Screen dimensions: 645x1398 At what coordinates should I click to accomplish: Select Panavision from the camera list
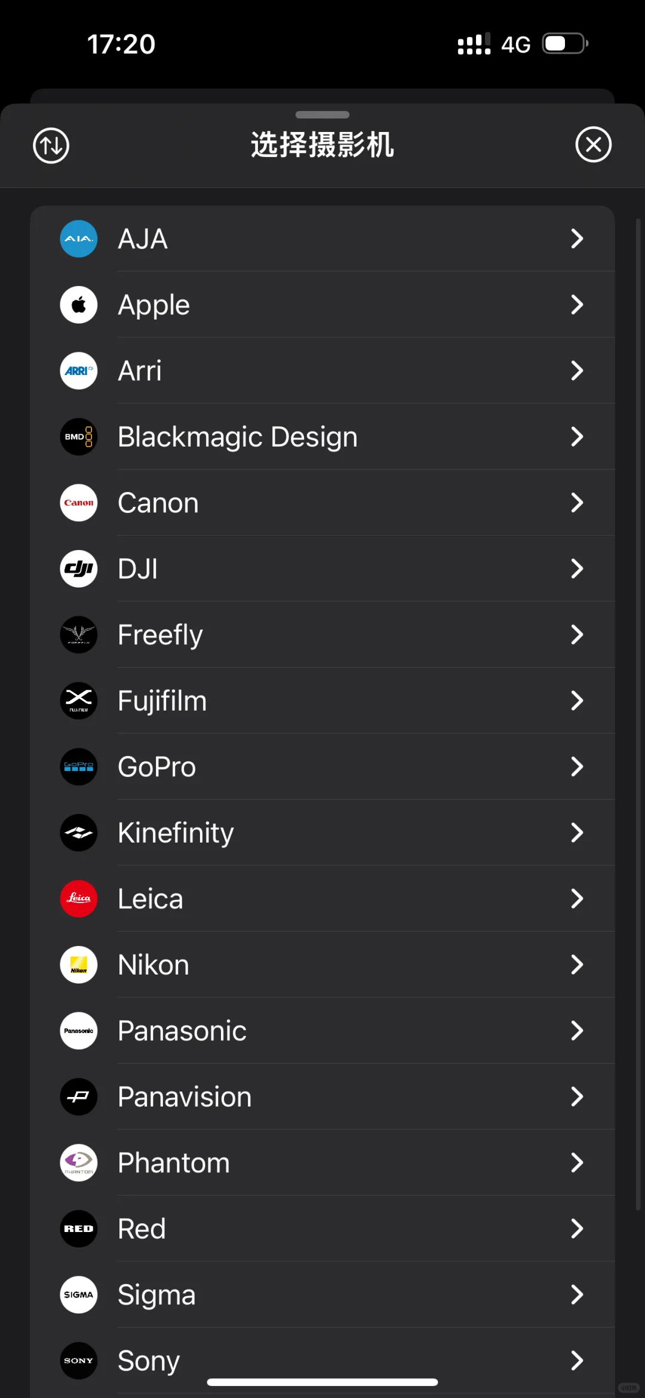185,1097
